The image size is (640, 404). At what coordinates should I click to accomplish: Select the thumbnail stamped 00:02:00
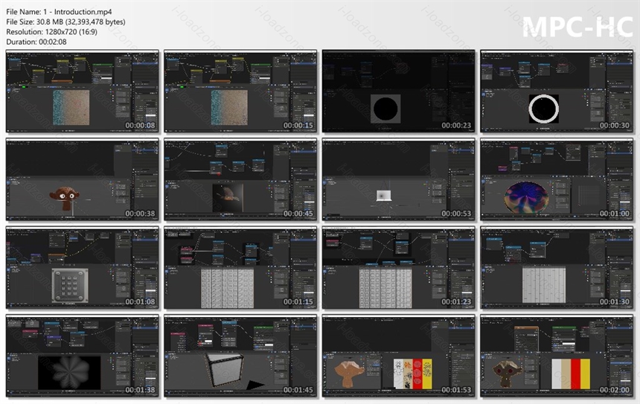(x=557, y=356)
